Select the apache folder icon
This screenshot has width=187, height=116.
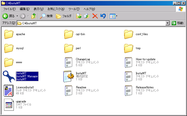point(9,34)
